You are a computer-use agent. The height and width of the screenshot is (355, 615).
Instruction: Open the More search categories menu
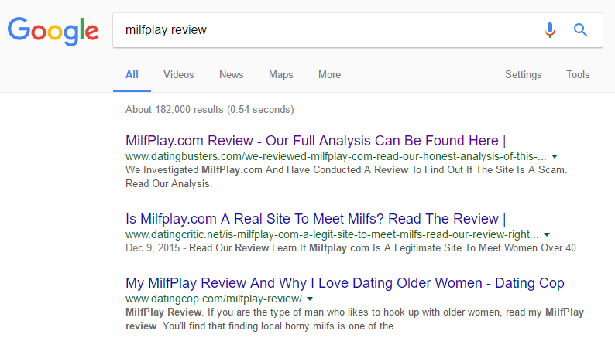pos(329,74)
